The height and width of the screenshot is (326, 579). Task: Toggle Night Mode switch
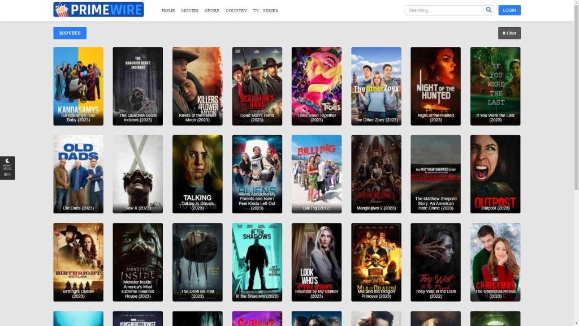[x=7, y=174]
